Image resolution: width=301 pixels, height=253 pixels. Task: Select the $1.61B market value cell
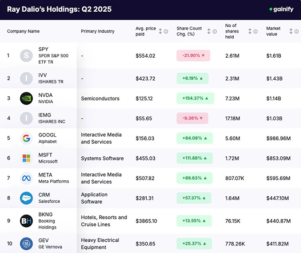274,56
